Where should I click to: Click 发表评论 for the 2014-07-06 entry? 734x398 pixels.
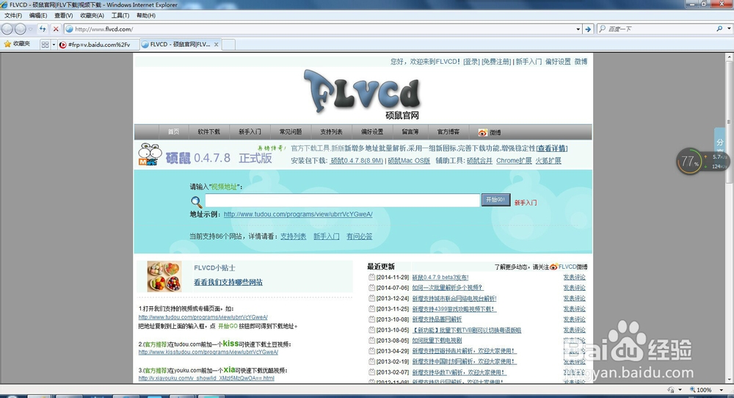pos(575,288)
